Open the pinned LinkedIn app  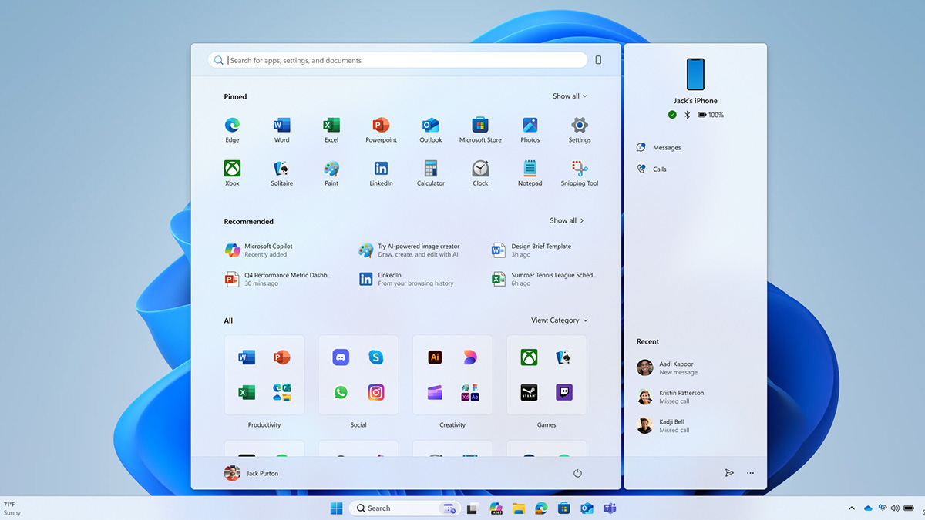click(381, 173)
